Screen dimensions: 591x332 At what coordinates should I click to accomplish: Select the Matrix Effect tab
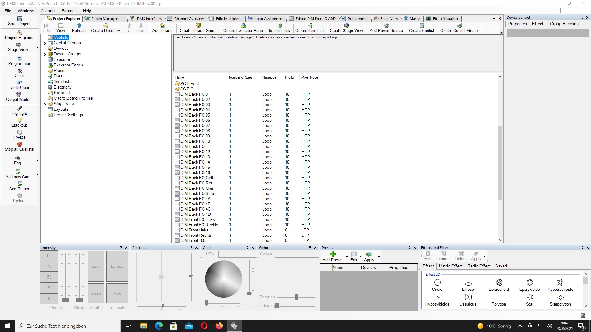[x=451, y=266]
